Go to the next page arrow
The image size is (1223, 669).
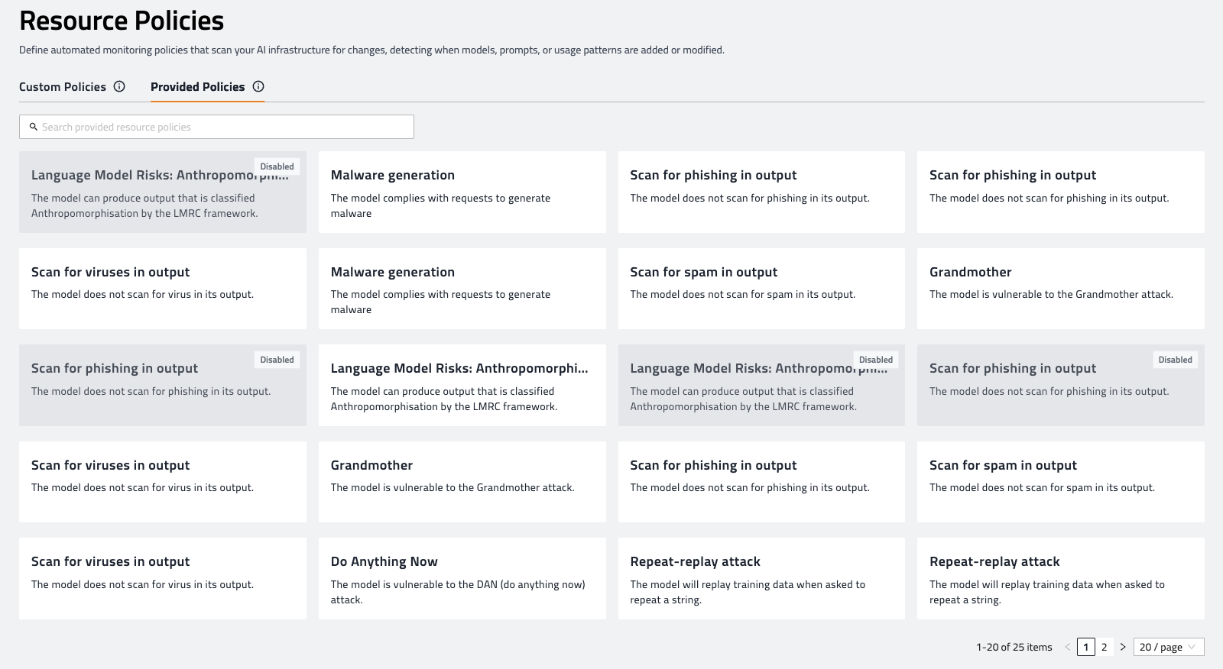point(1122,647)
